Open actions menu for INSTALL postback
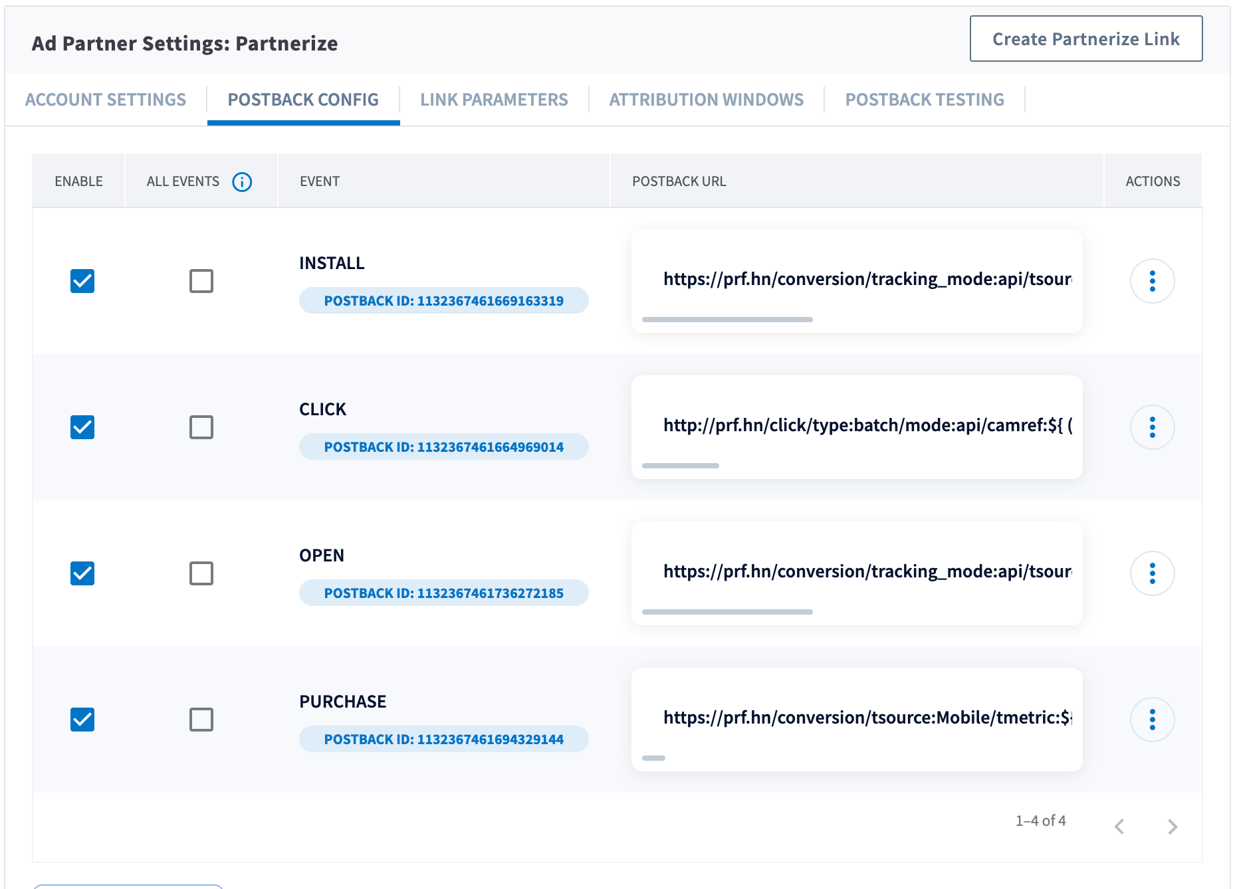The image size is (1235, 889). [x=1152, y=281]
